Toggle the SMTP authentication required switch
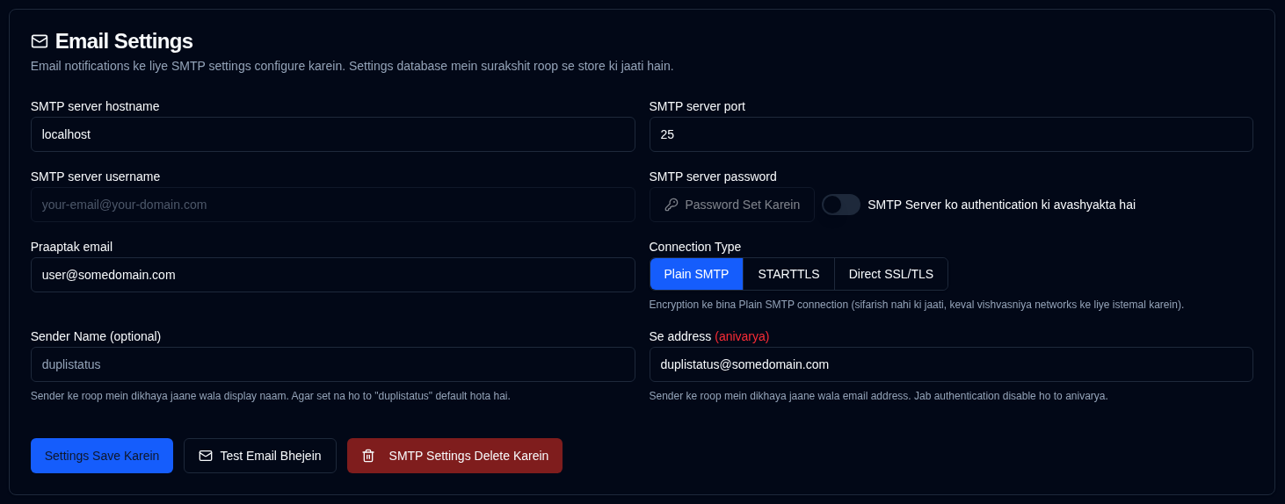Viewport: 1285px width, 504px height. [x=841, y=205]
